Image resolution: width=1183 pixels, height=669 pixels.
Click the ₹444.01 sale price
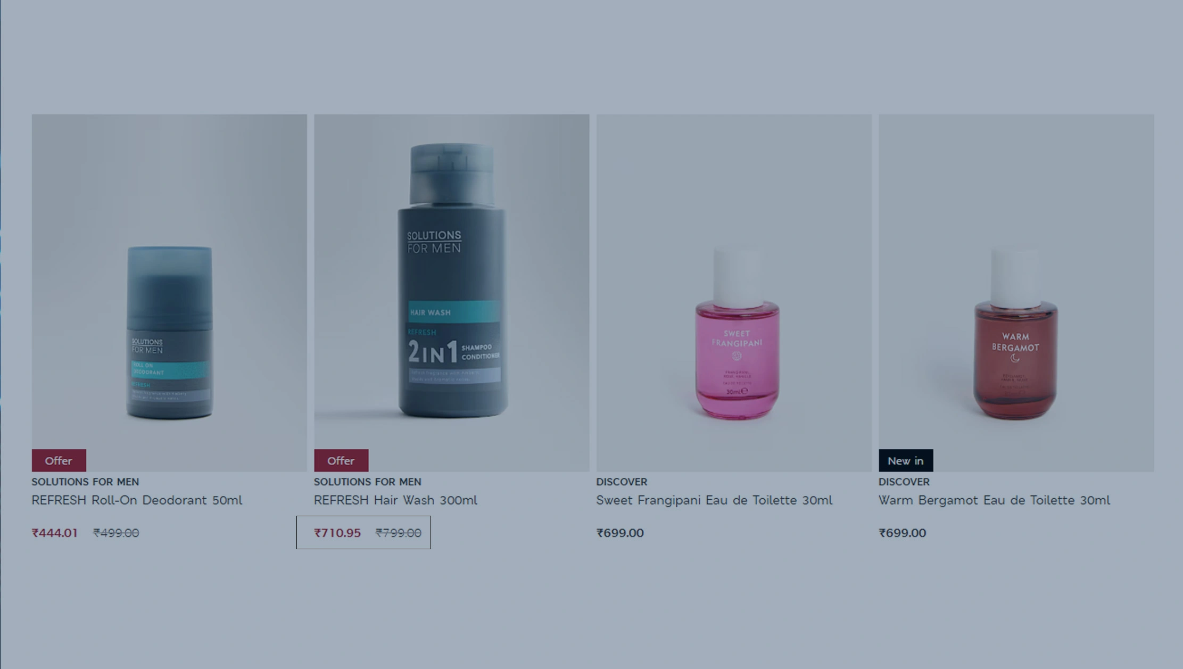point(55,533)
